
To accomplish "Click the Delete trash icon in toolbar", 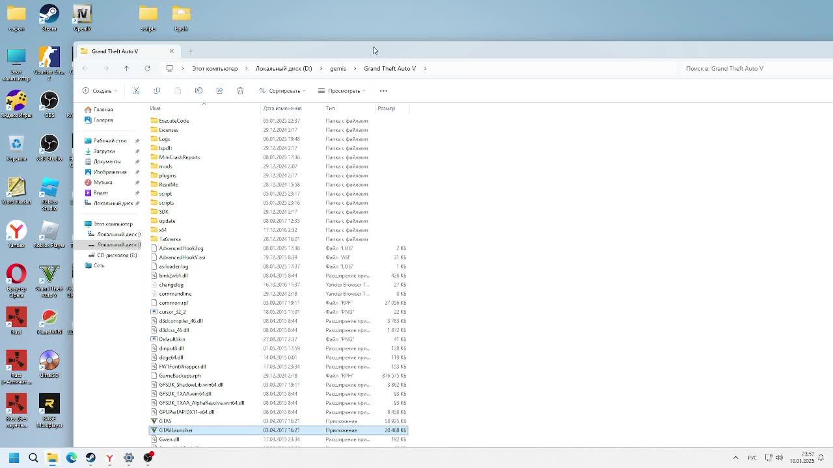I will [240, 91].
